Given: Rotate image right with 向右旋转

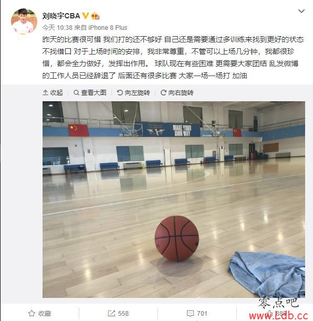Looking at the screenshot, I should pos(177,93).
